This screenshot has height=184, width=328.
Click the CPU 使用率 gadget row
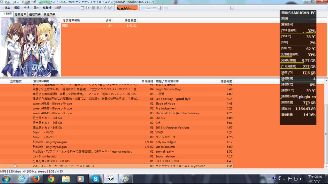298,31
